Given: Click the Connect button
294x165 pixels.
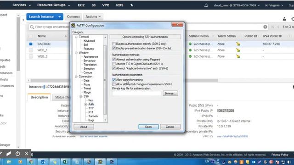Looking at the screenshot, I should [73, 16].
